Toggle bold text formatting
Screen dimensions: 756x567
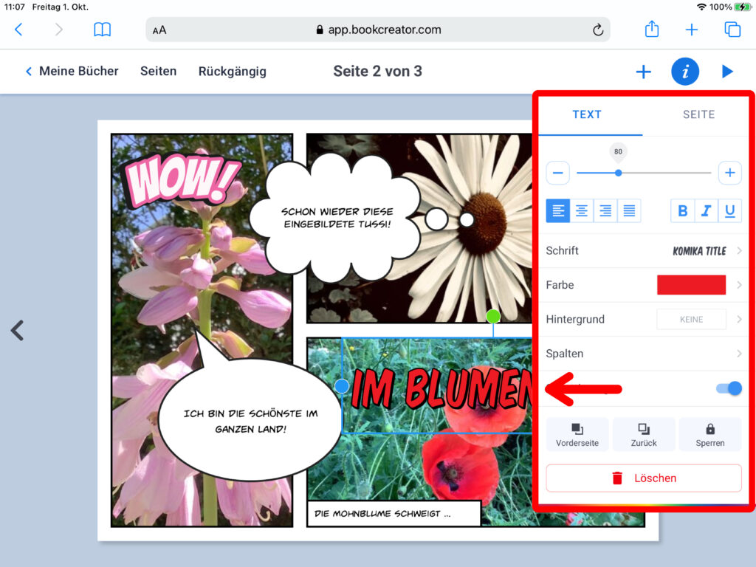coord(682,211)
